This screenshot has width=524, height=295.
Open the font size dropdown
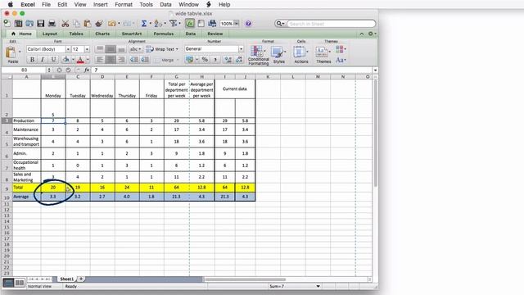tap(87, 49)
